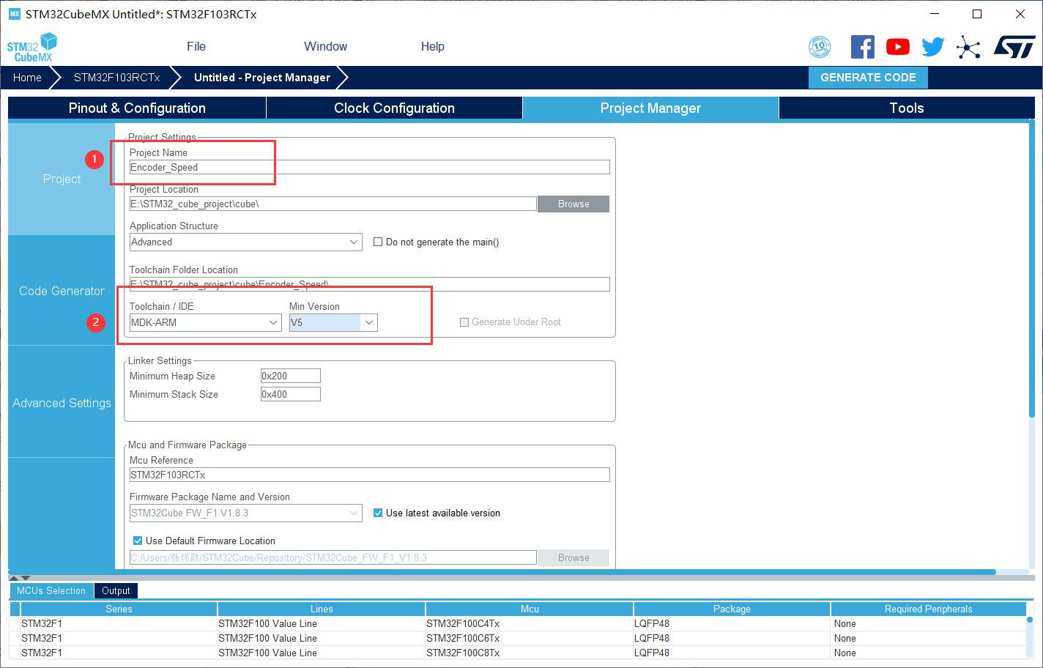Open the Facebook page icon
This screenshot has width=1043, height=668.
tap(862, 47)
